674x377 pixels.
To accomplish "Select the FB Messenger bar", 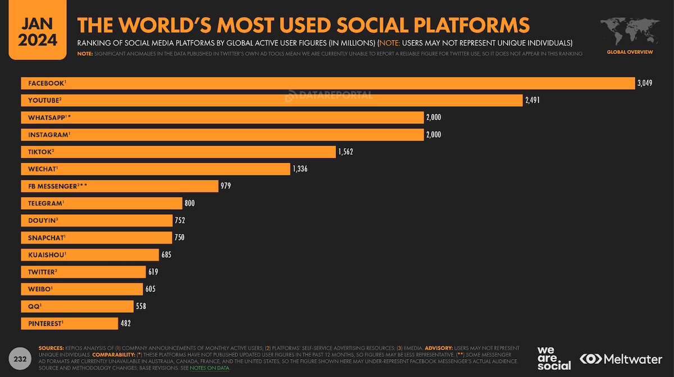I will coord(120,186).
